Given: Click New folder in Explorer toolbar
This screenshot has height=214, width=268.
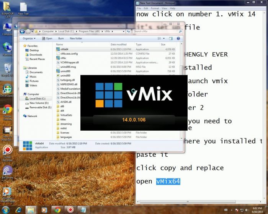Looking at the screenshot, I should [x=76, y=38].
